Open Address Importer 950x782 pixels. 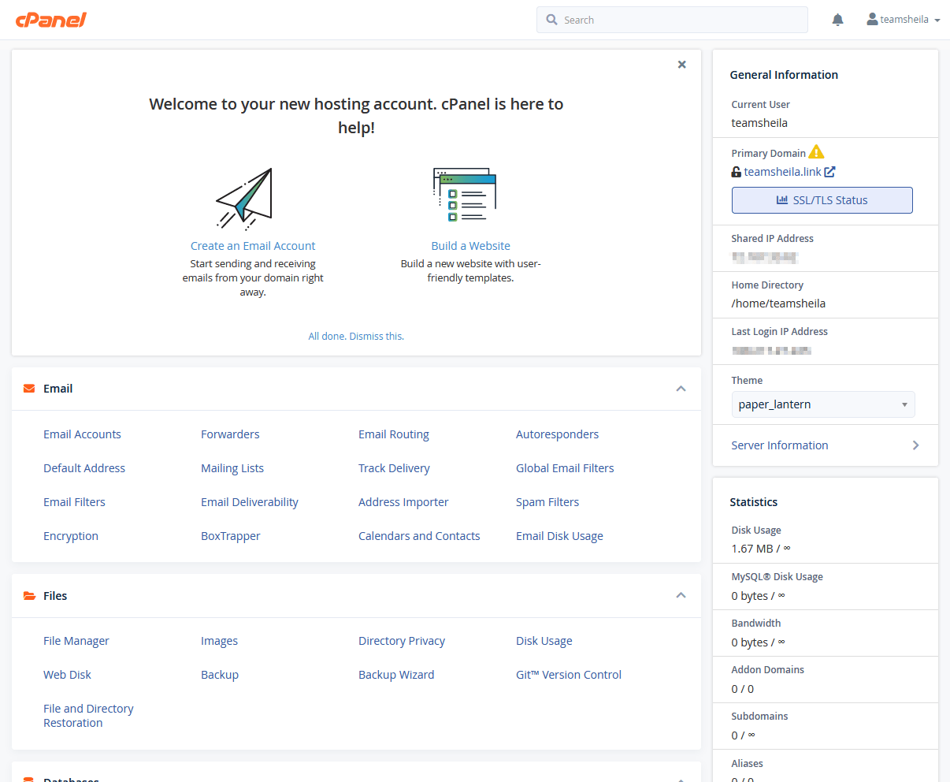(x=403, y=502)
